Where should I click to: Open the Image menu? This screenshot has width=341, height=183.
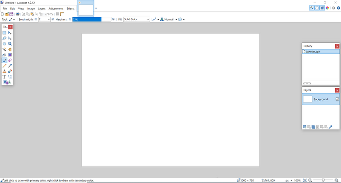tap(31, 9)
